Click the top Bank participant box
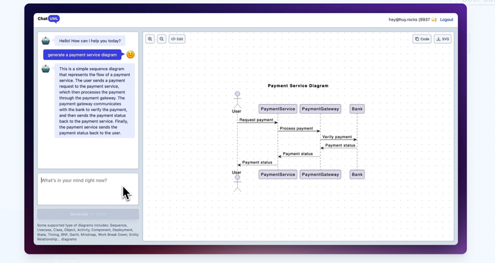The height and width of the screenshot is (263, 495). (357, 109)
